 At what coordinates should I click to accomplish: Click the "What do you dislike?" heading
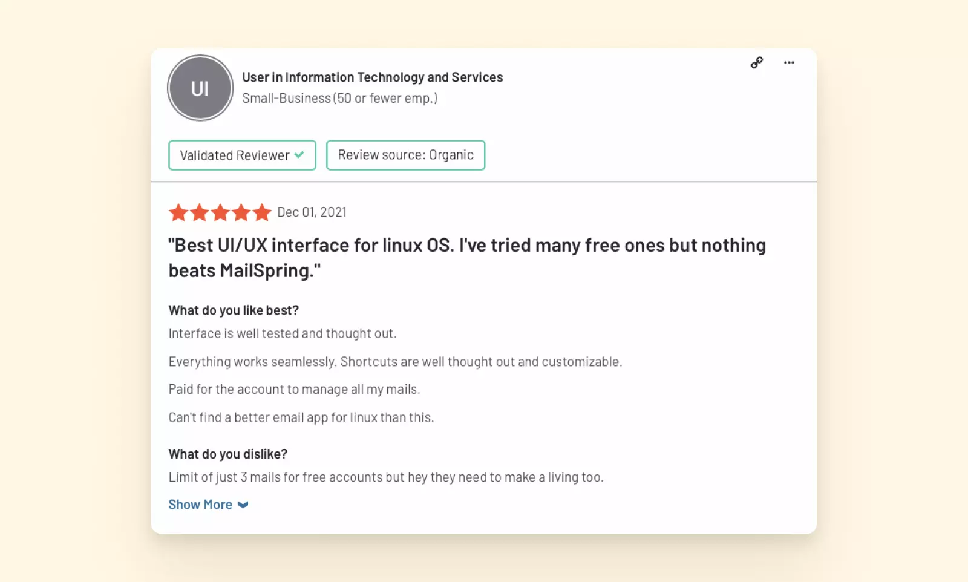pyautogui.click(x=227, y=454)
